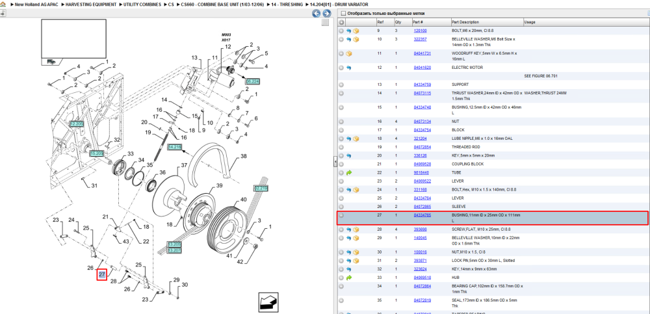Go to next figure with right arrow
The image size is (650, 314).
(x=327, y=14)
